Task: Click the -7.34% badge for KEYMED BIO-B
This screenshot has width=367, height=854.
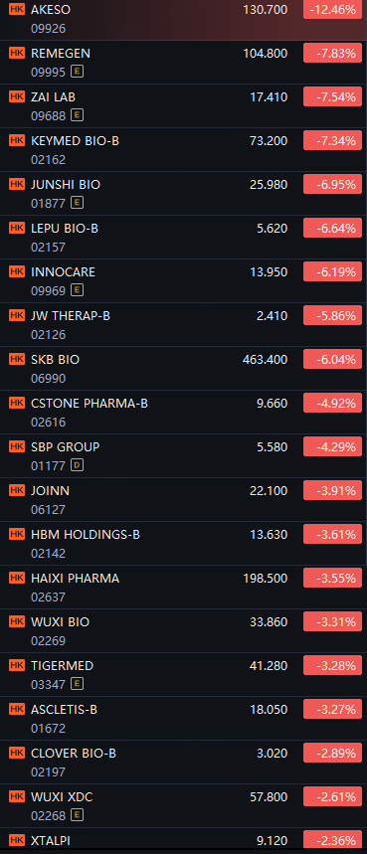Action: 333,140
